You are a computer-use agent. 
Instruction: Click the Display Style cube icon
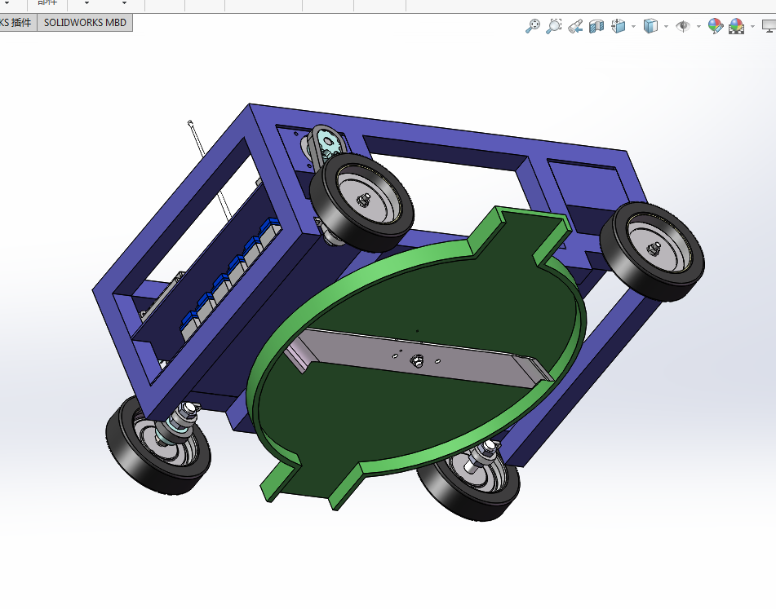pyautogui.click(x=650, y=26)
